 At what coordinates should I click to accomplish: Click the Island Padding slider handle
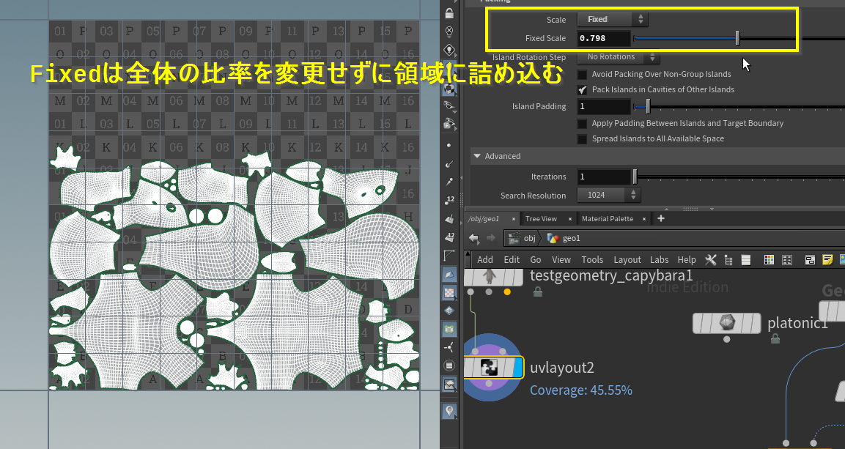[x=648, y=107]
